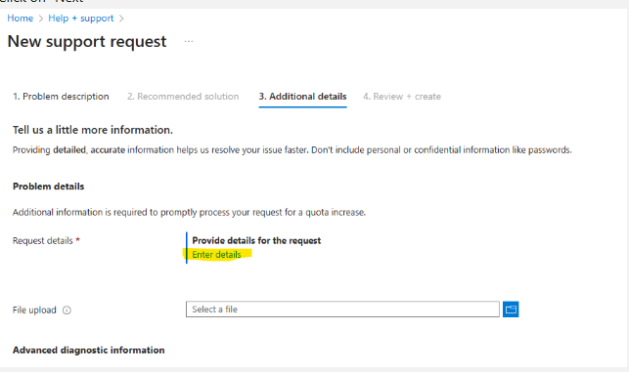Select the Additional details tab
The width and height of the screenshot is (629, 372).
pyautogui.click(x=302, y=96)
